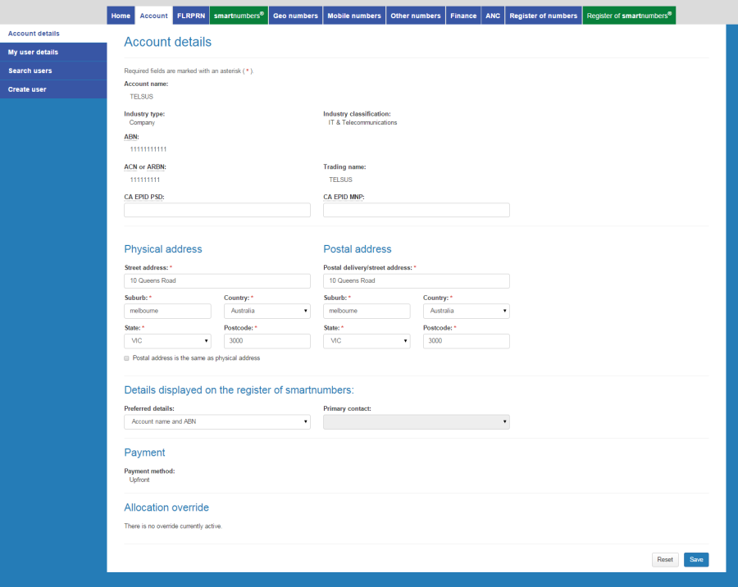
Task: Select My user details in the sidebar
Action: (x=34, y=52)
